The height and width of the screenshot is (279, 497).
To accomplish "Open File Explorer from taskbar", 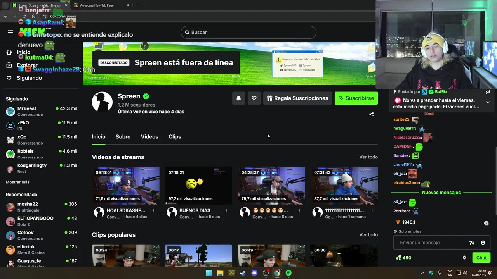I will (220, 273).
